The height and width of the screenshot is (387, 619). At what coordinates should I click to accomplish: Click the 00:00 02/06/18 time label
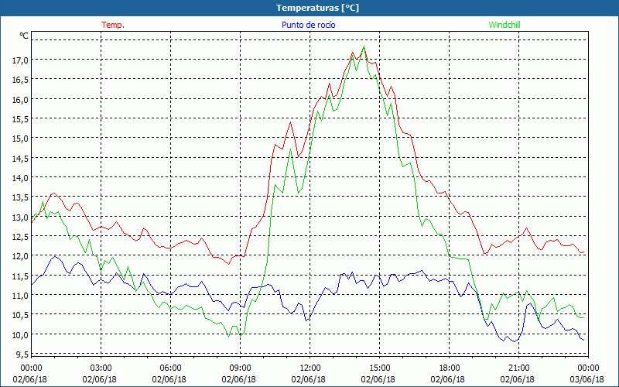click(30, 374)
